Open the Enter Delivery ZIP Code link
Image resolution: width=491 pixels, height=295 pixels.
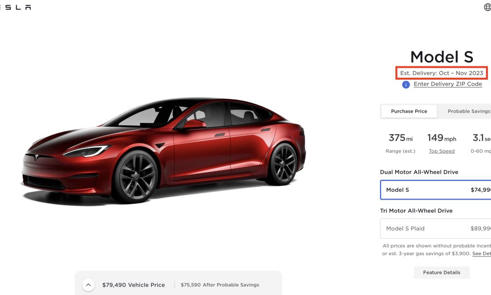coord(448,84)
